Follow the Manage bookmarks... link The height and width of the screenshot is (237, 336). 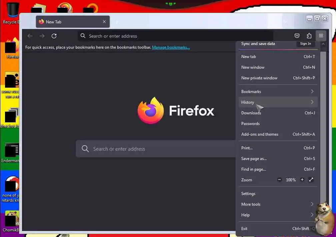[x=171, y=47]
